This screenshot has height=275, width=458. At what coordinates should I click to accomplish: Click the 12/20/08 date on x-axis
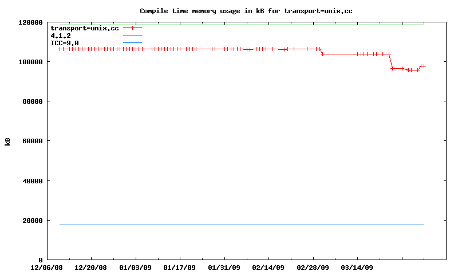[x=91, y=268]
